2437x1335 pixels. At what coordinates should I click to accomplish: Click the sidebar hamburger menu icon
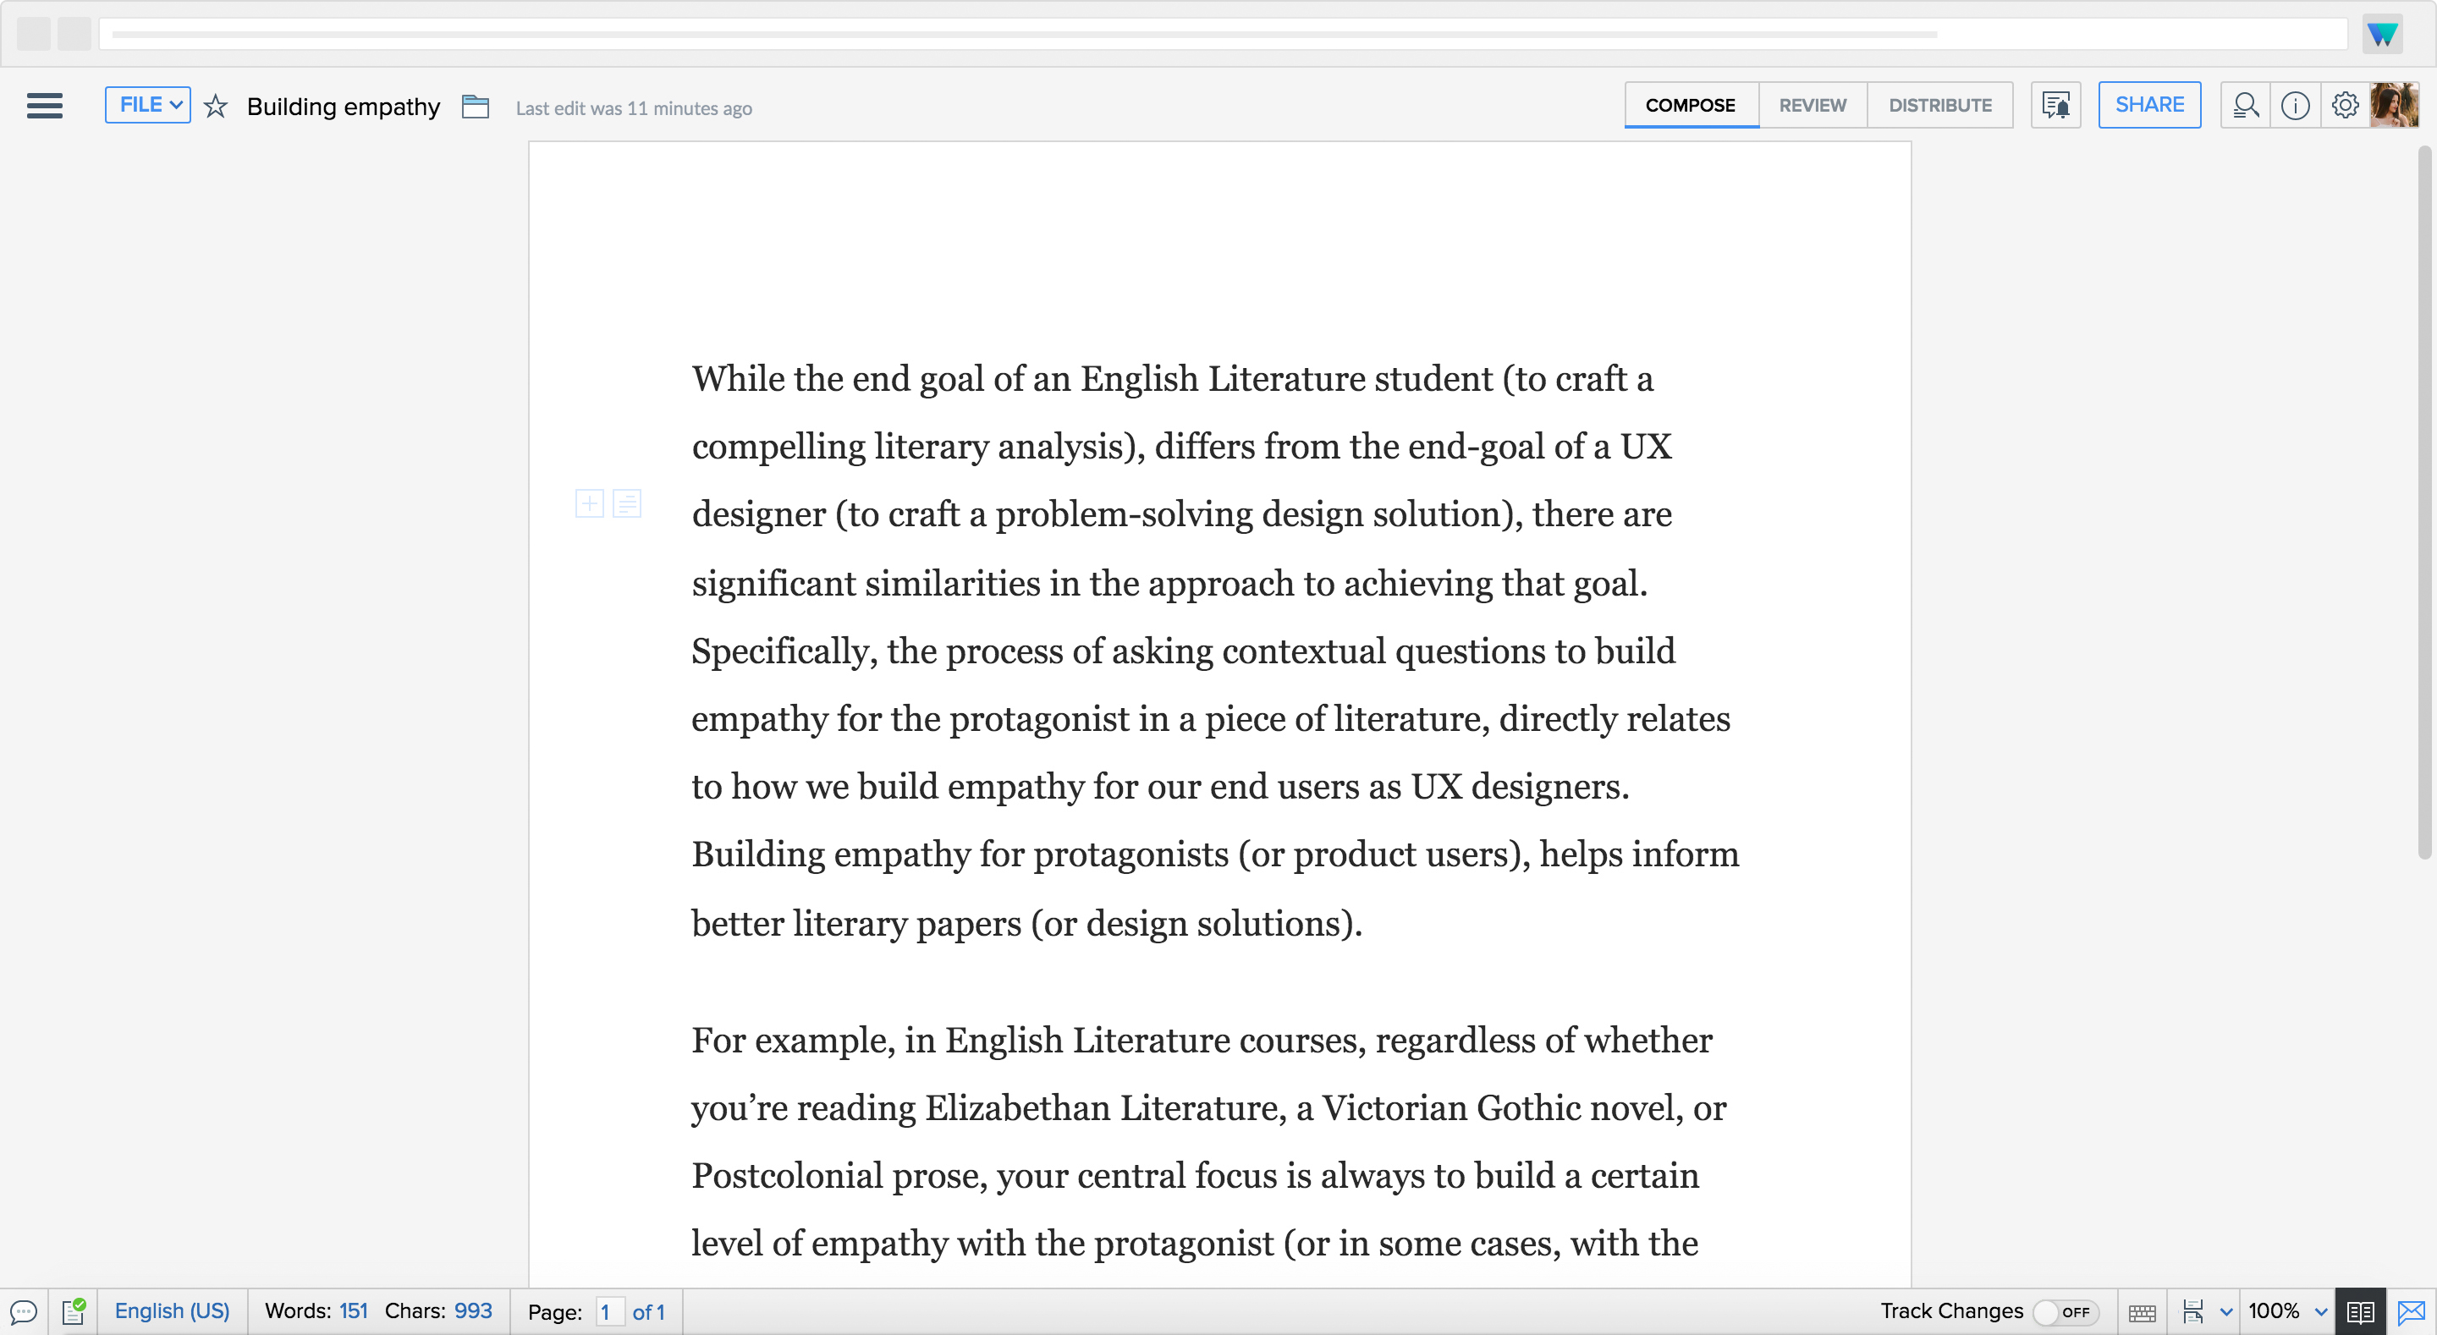coord(44,103)
